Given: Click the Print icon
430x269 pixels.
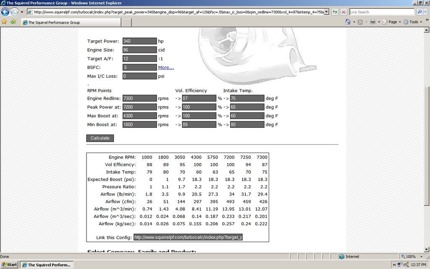Looking at the screenshot, I should click(x=373, y=21).
